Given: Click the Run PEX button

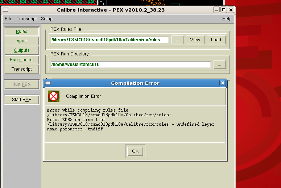Looking at the screenshot, I should tap(21, 84).
